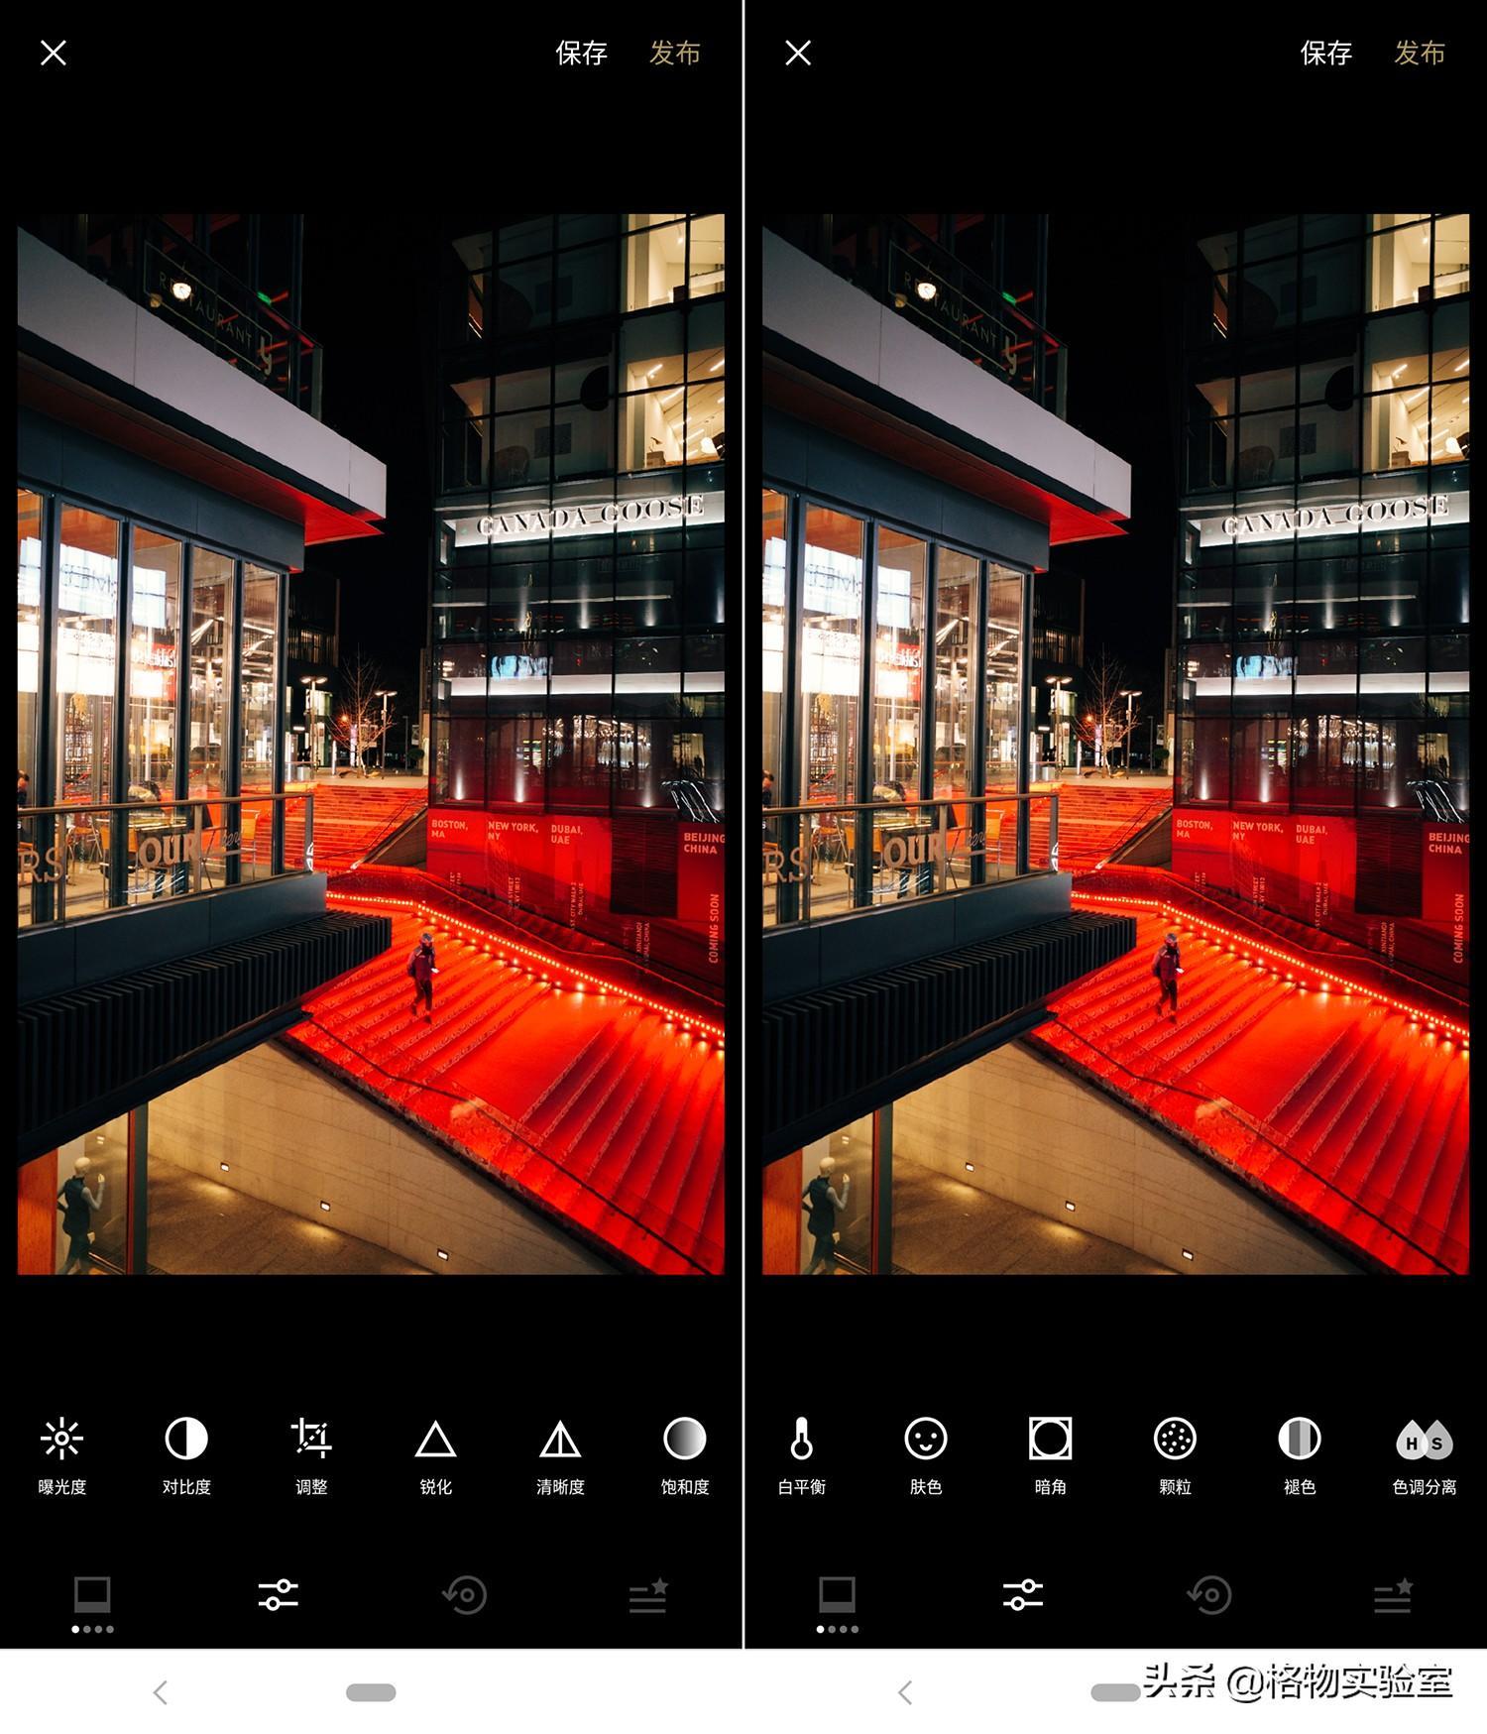Open recipes favorites tab in left screen
This screenshot has width=1487, height=1734.
pos(649,1595)
